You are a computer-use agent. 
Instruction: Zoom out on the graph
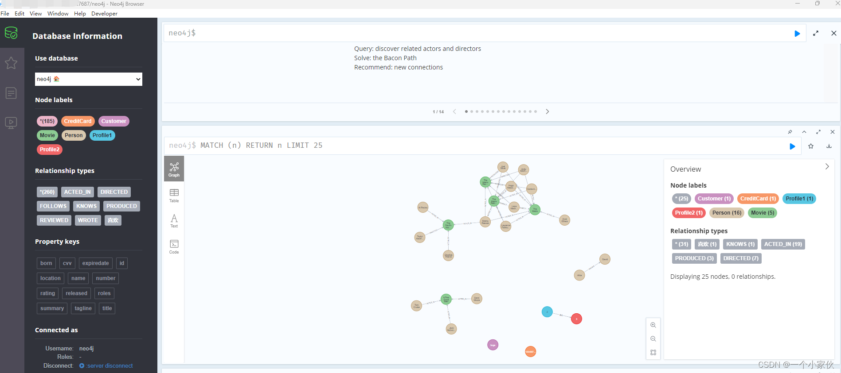tap(653, 339)
